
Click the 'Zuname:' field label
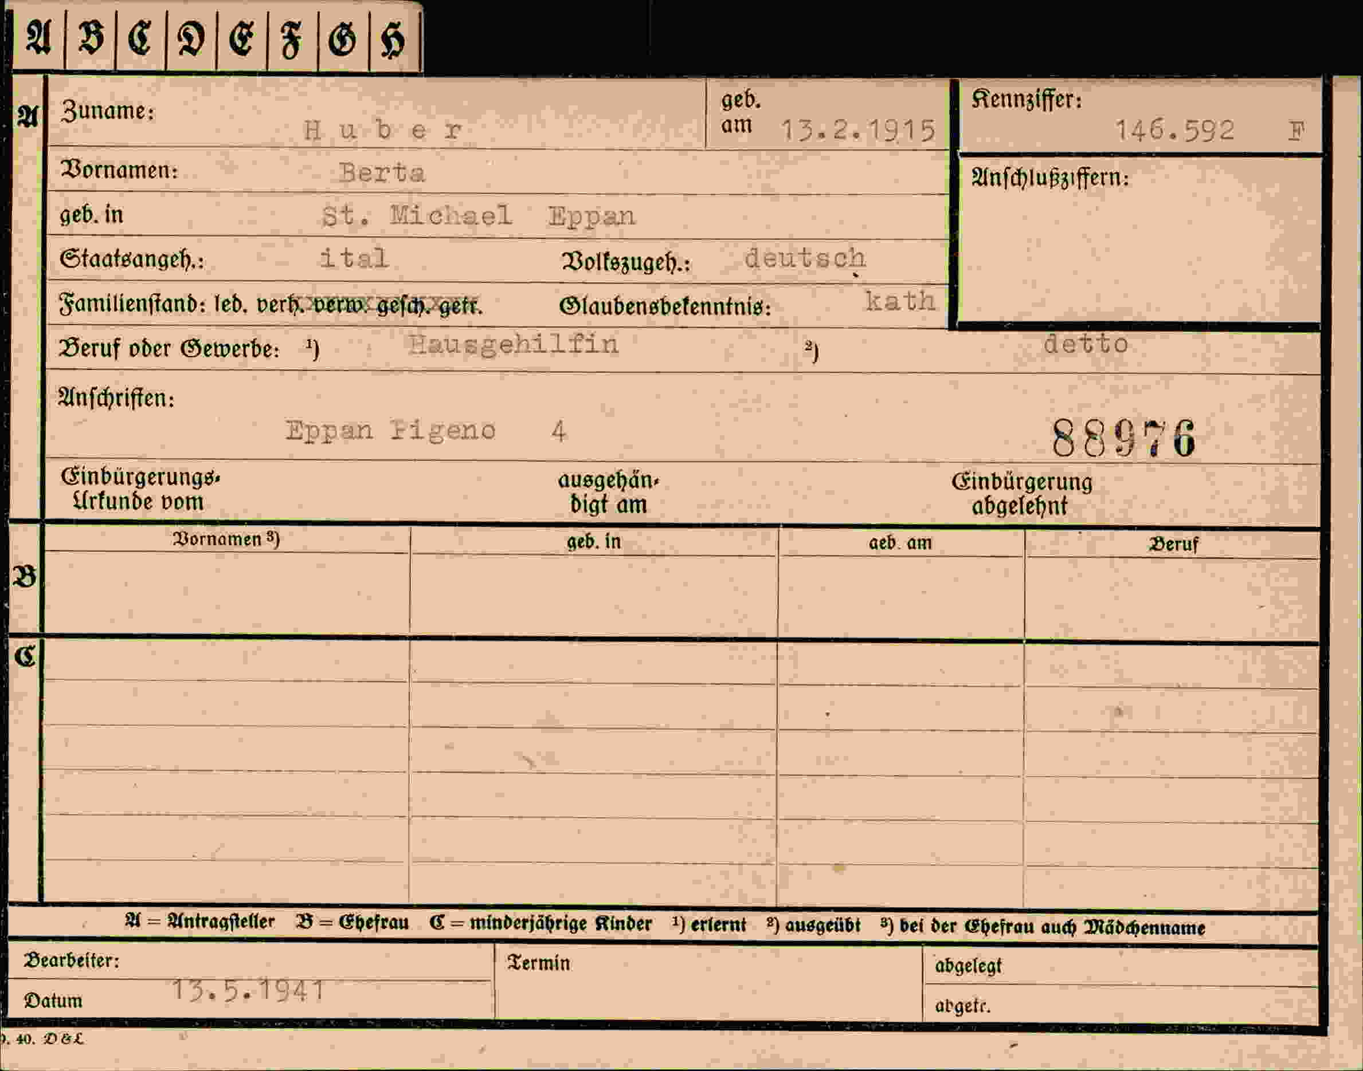pyautogui.click(x=107, y=112)
